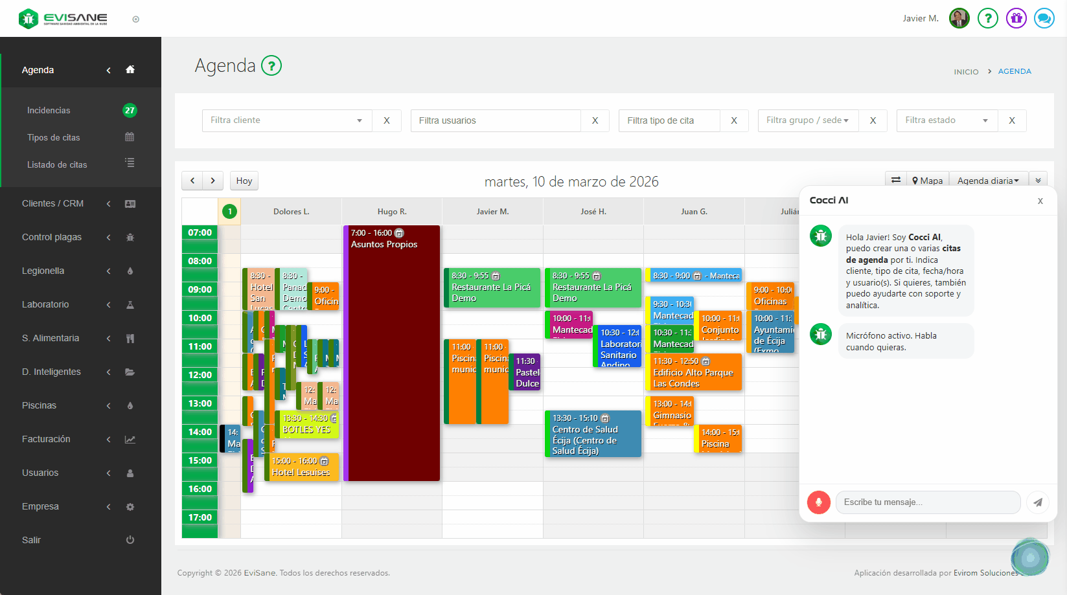This screenshot has height=595, width=1067.
Task: Jump to today with Hoy button
Action: [x=244, y=181]
